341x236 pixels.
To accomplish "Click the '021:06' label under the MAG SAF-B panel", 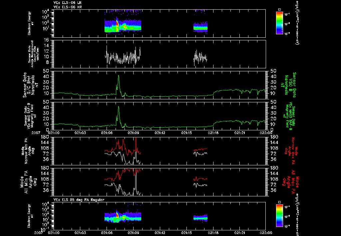I will coord(107,133).
